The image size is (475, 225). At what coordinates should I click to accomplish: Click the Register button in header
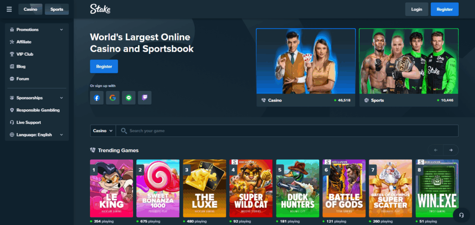[444, 9]
